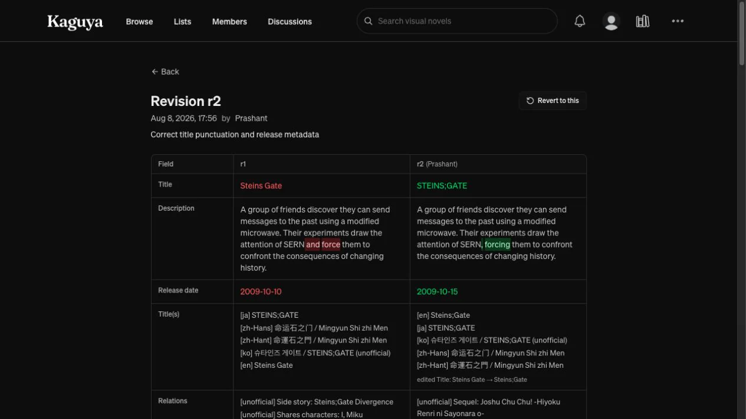Click the Kaguya logo
The image size is (746, 419).
pyautogui.click(x=75, y=22)
